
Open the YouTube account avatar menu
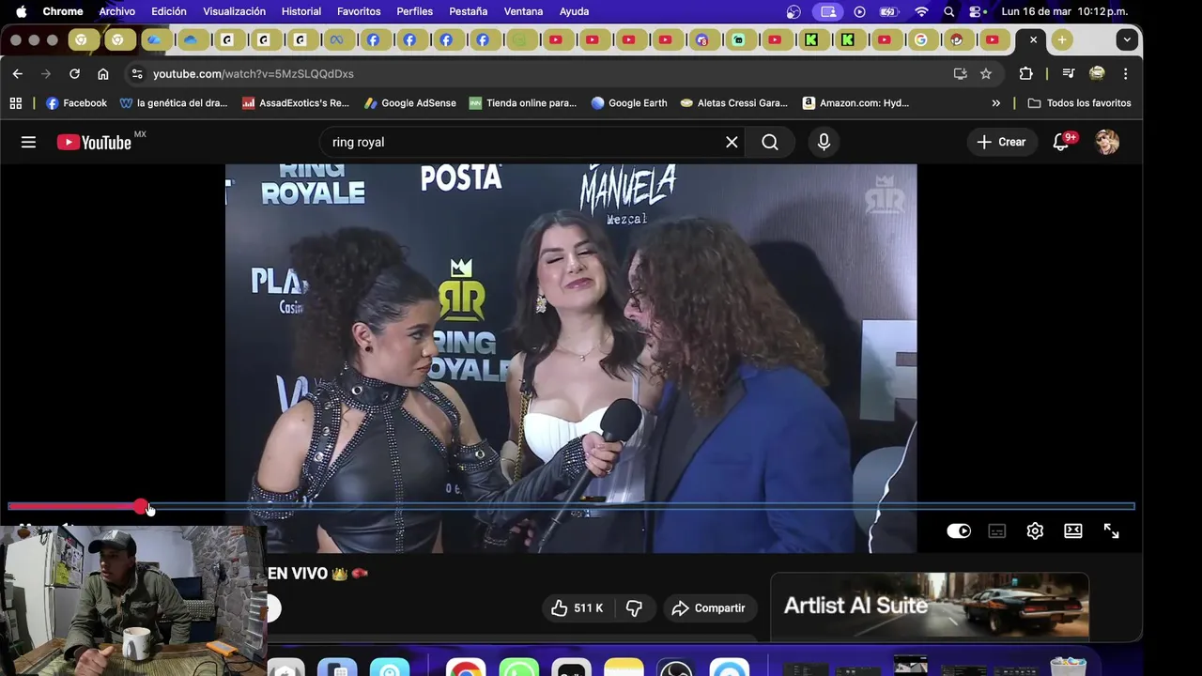pyautogui.click(x=1107, y=142)
